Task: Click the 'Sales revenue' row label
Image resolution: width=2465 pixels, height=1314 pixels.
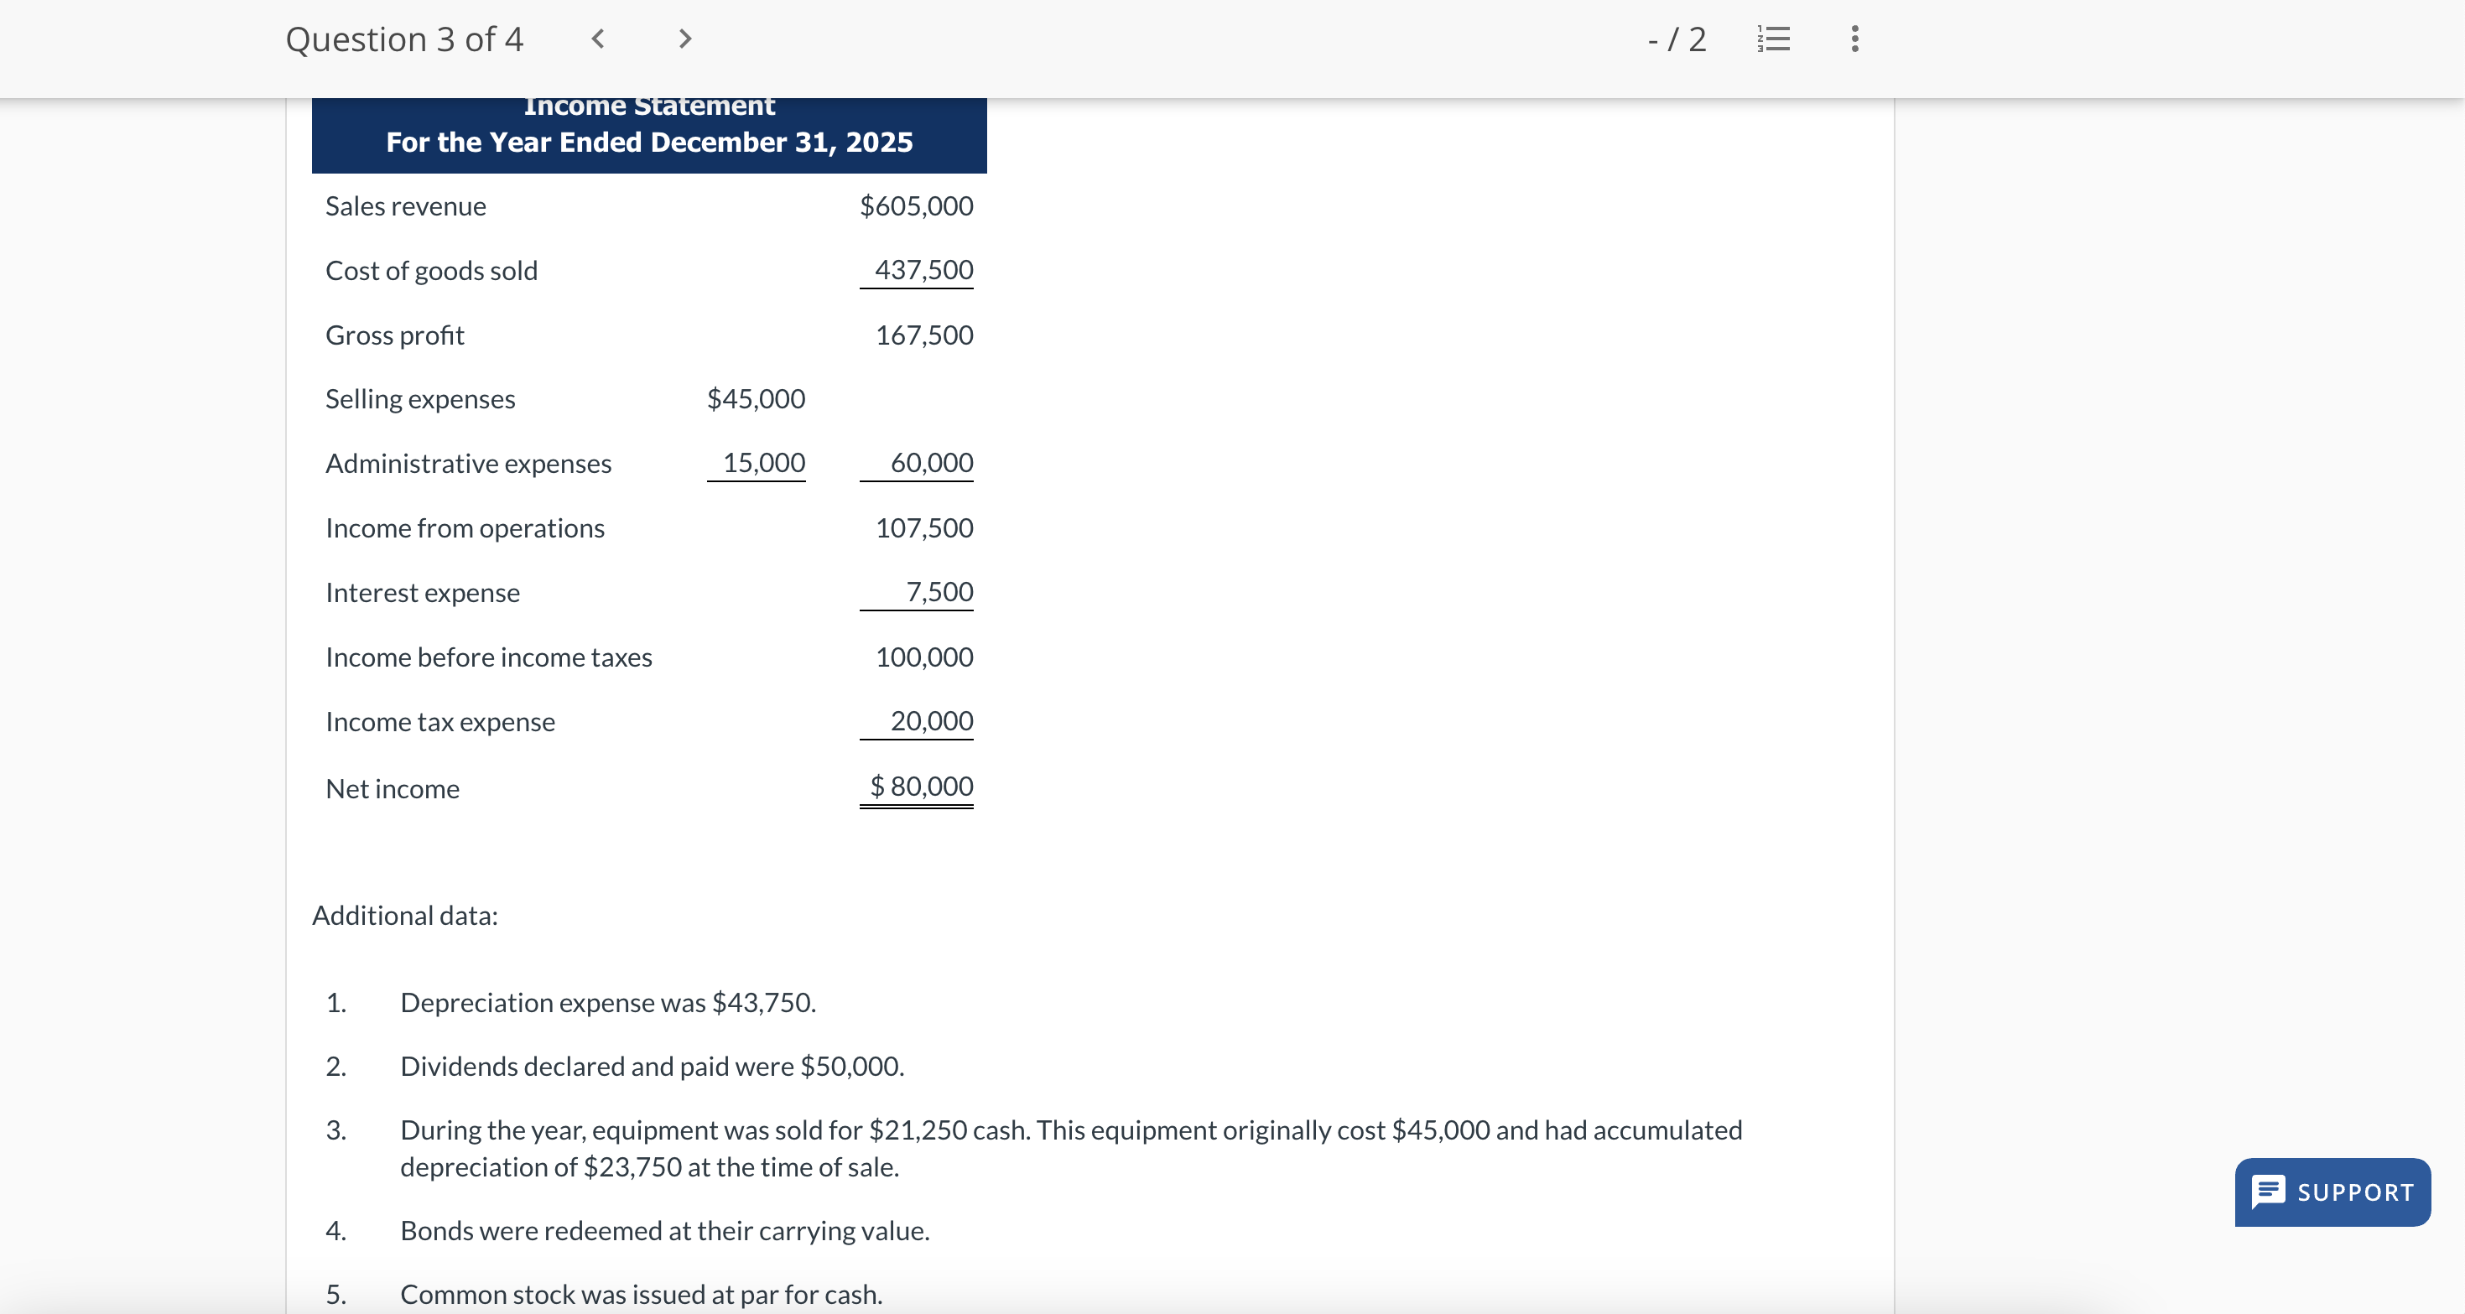Action: coord(406,205)
